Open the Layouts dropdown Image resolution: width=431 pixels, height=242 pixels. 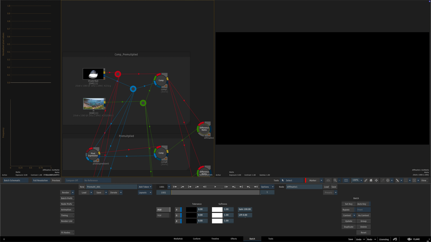point(145,192)
